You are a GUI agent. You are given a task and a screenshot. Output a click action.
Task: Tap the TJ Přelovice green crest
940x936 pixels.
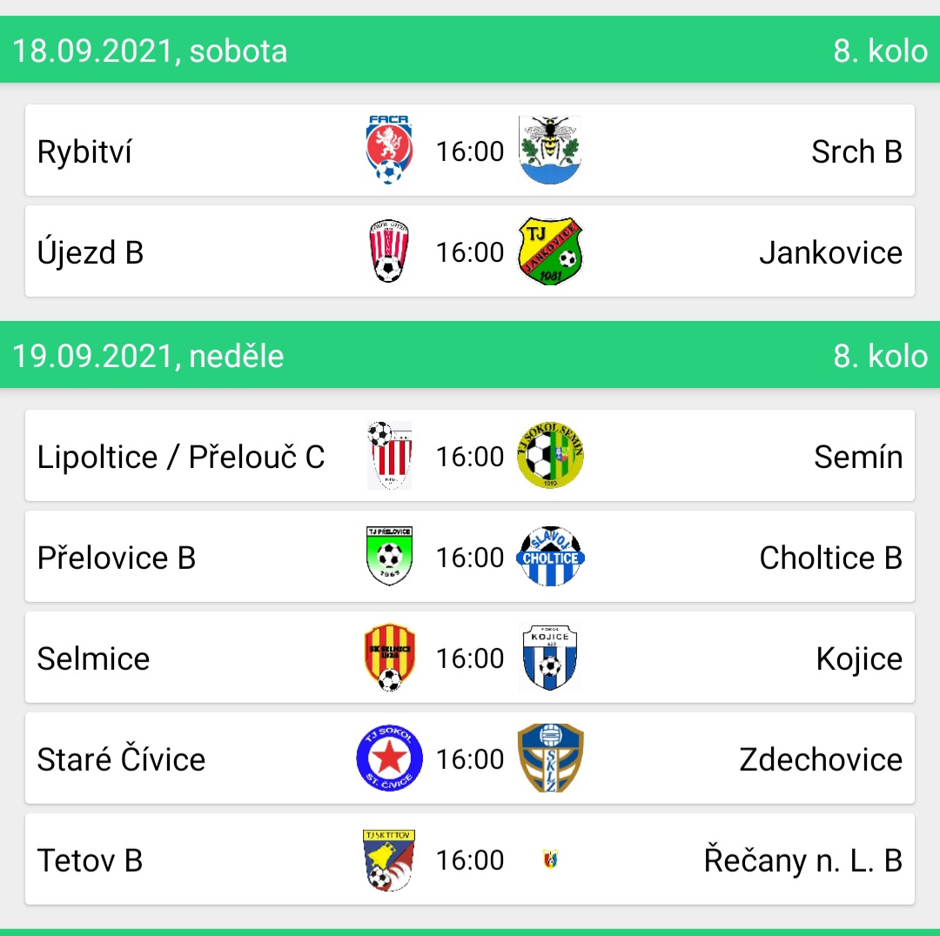pyautogui.click(x=389, y=557)
